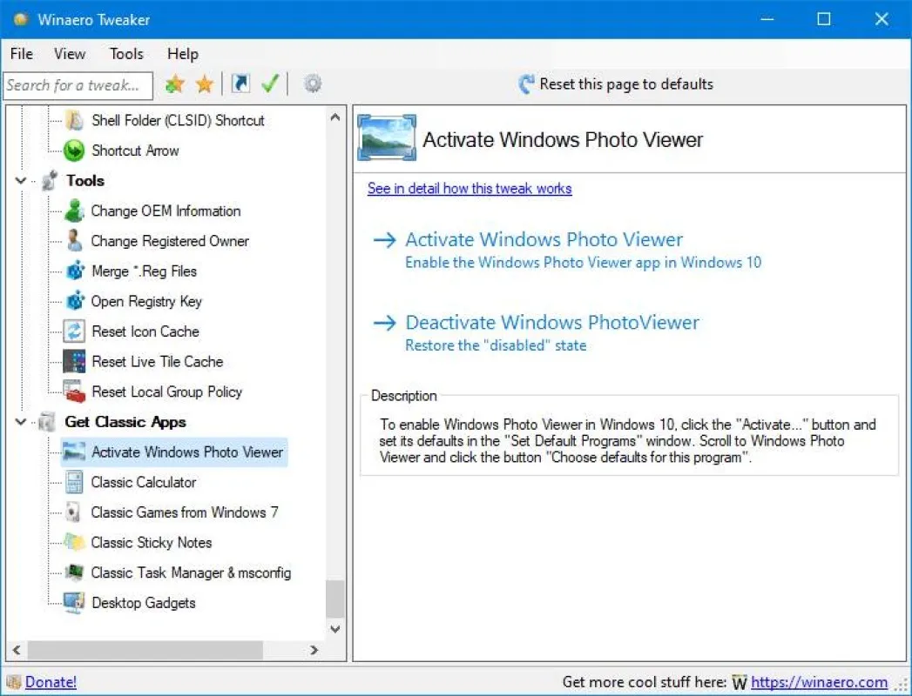Select Desktop Gadgets text
Image resolution: width=912 pixels, height=696 pixels.
[144, 603]
